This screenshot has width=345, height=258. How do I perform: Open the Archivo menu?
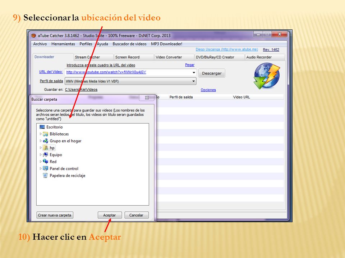(40, 44)
